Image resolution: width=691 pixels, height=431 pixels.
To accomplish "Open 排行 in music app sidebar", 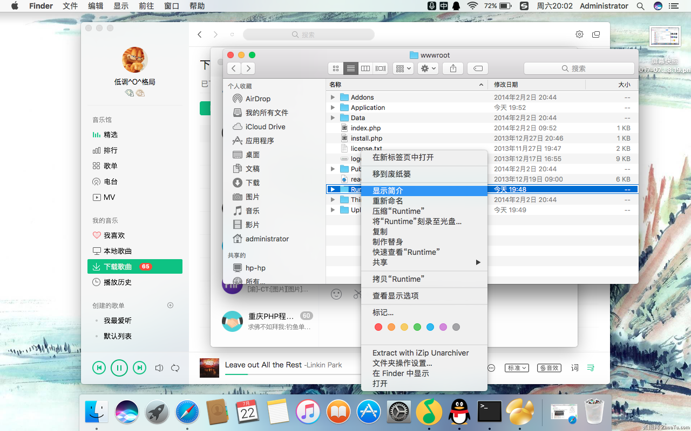I will (x=135, y=150).
